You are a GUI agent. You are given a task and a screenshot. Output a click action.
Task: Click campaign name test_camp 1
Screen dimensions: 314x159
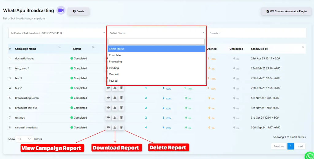(x=22, y=68)
